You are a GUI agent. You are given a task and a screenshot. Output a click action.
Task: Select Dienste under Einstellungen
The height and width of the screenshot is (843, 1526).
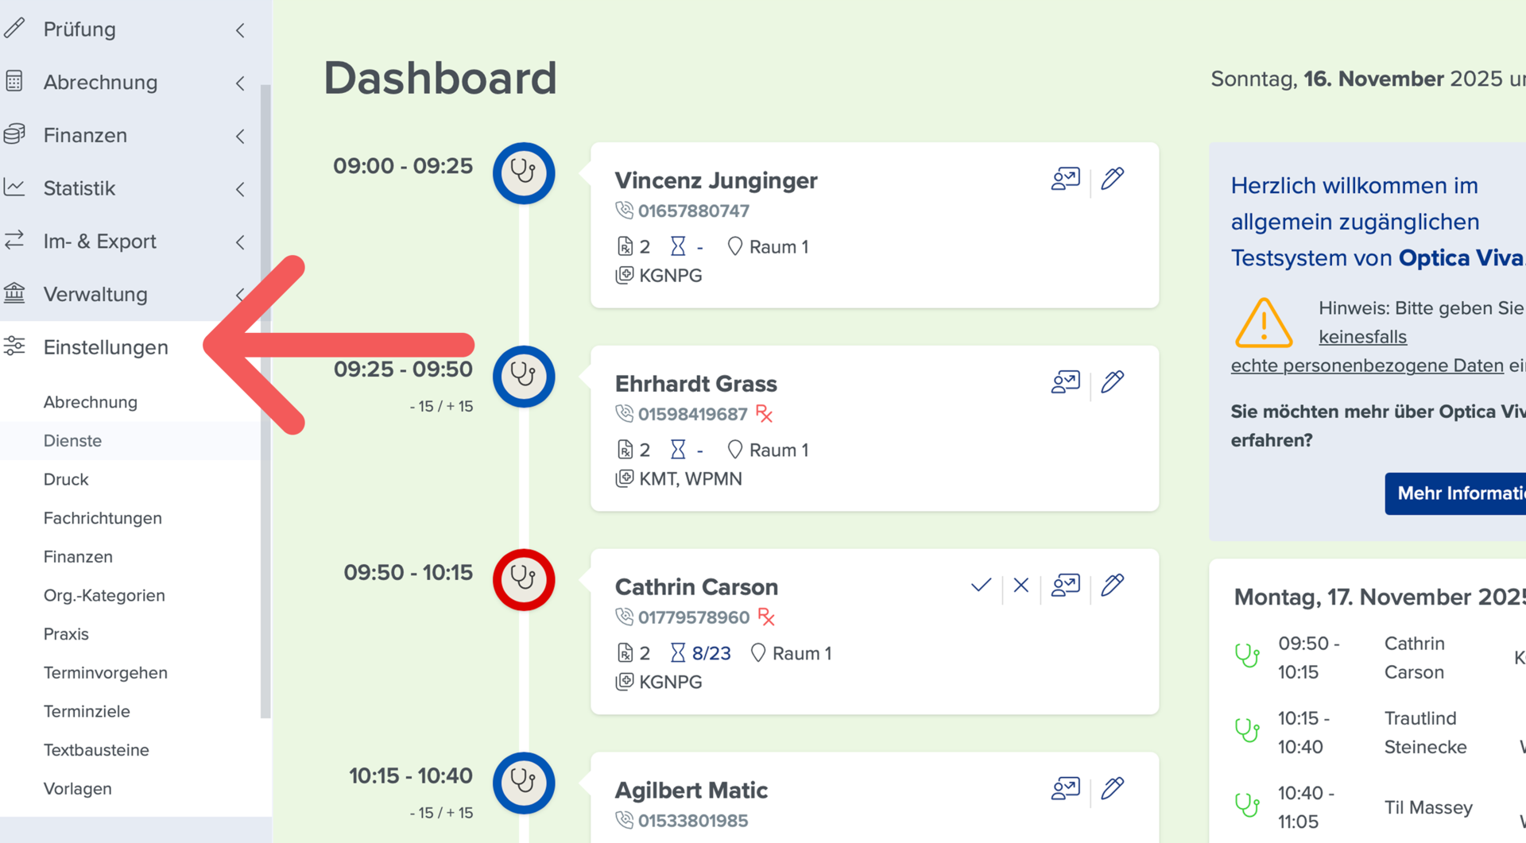tap(72, 441)
